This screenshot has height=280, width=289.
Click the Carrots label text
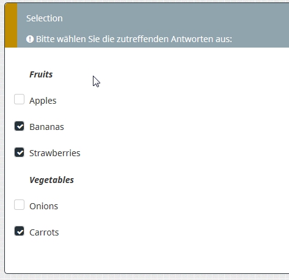(x=44, y=232)
